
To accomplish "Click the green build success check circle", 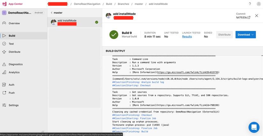I will [114, 35].
